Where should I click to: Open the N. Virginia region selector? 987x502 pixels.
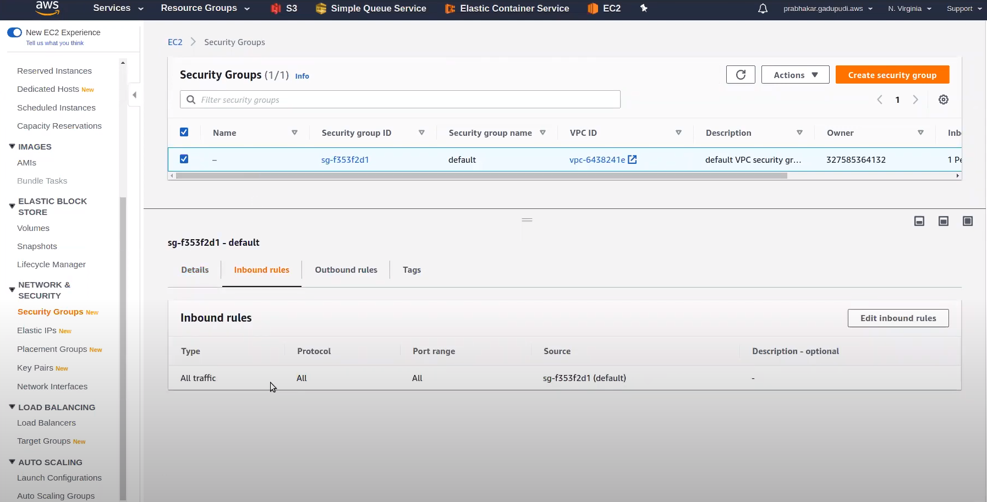pos(909,9)
